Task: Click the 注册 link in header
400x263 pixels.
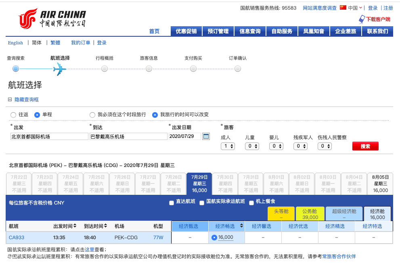Action: (388, 8)
